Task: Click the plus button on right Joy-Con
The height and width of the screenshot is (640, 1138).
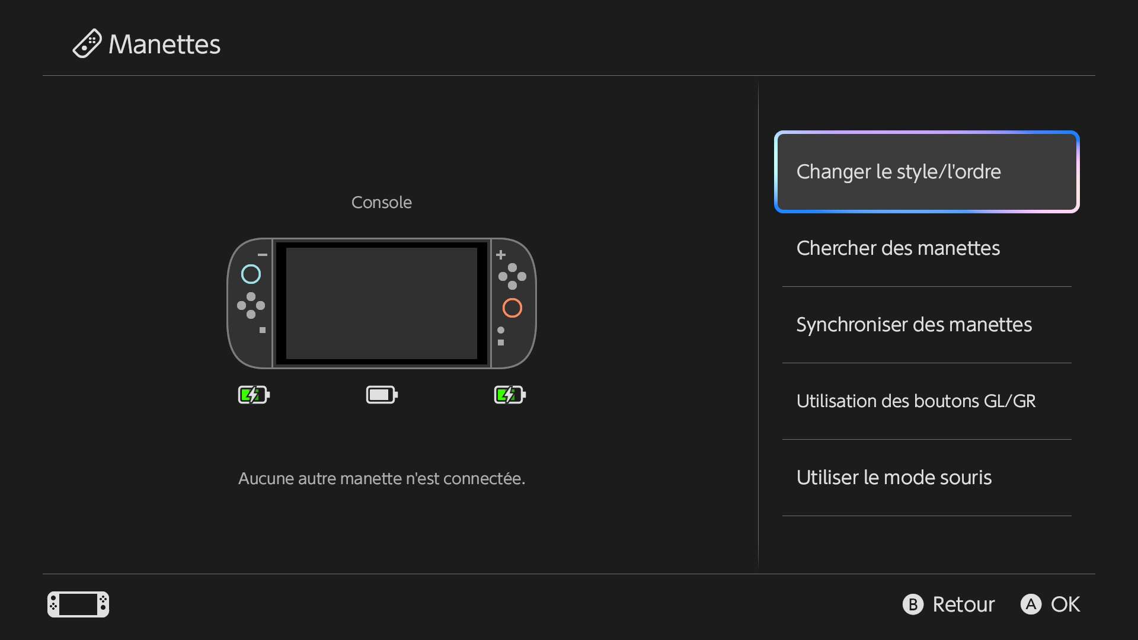Action: pyautogui.click(x=501, y=255)
